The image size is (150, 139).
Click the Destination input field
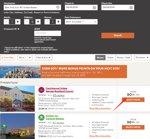(x=32, y=7)
